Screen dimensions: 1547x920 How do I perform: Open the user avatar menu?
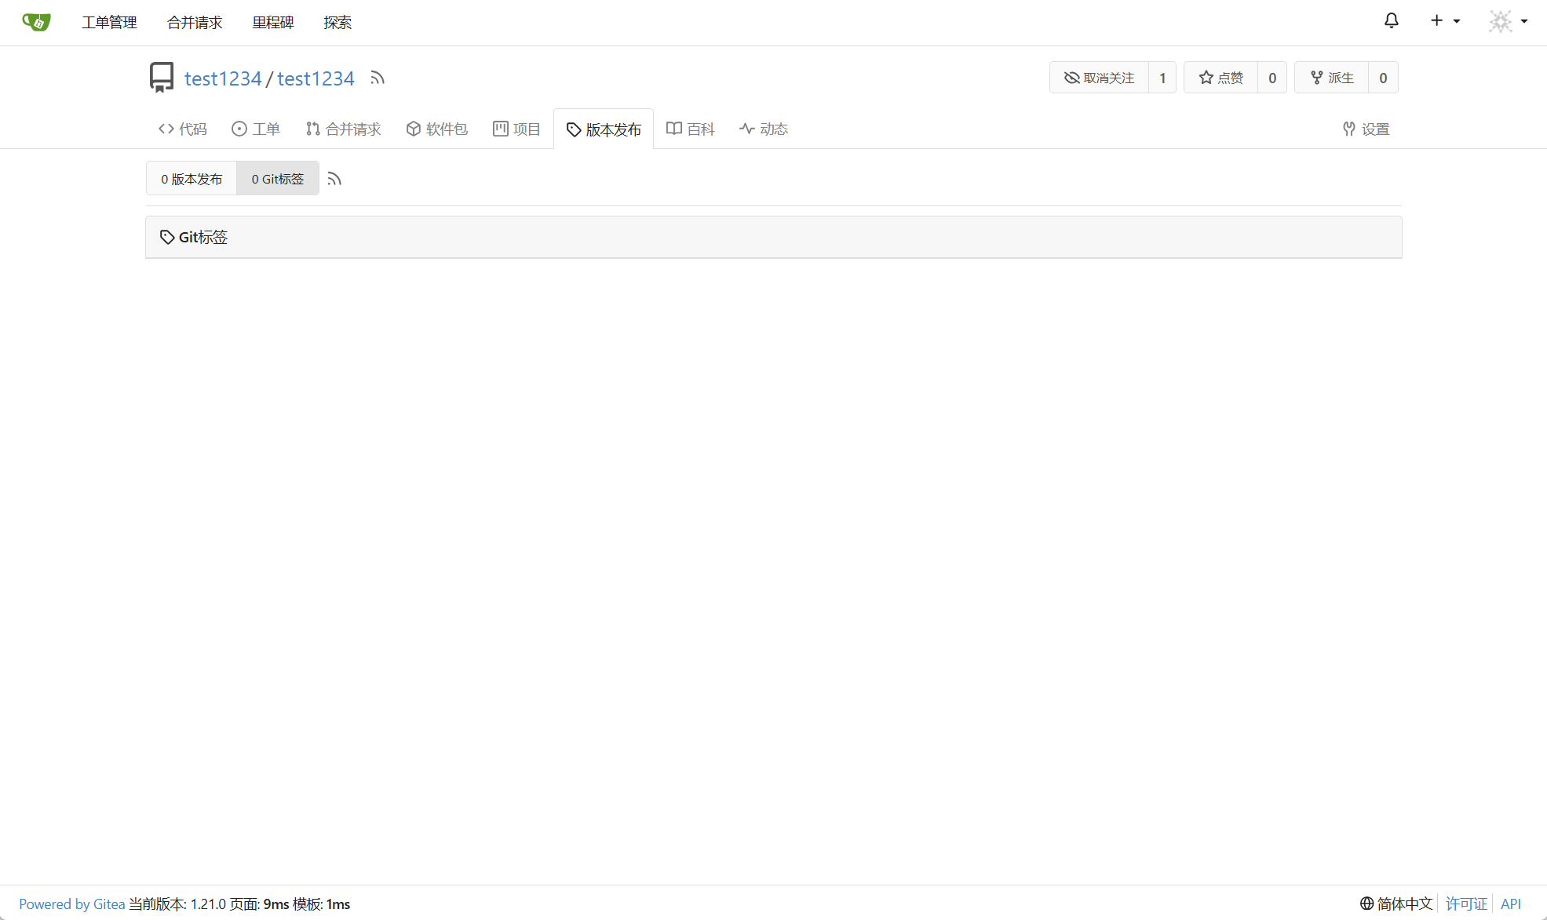pos(1508,21)
